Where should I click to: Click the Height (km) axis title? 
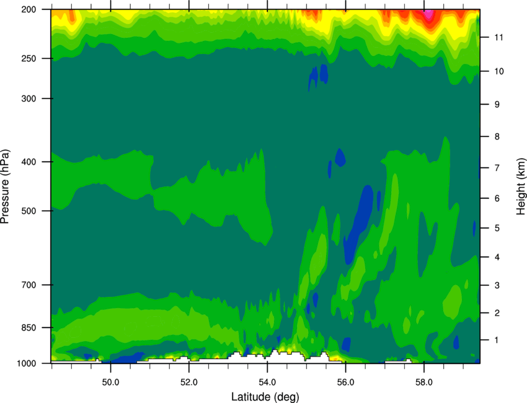[521, 186]
